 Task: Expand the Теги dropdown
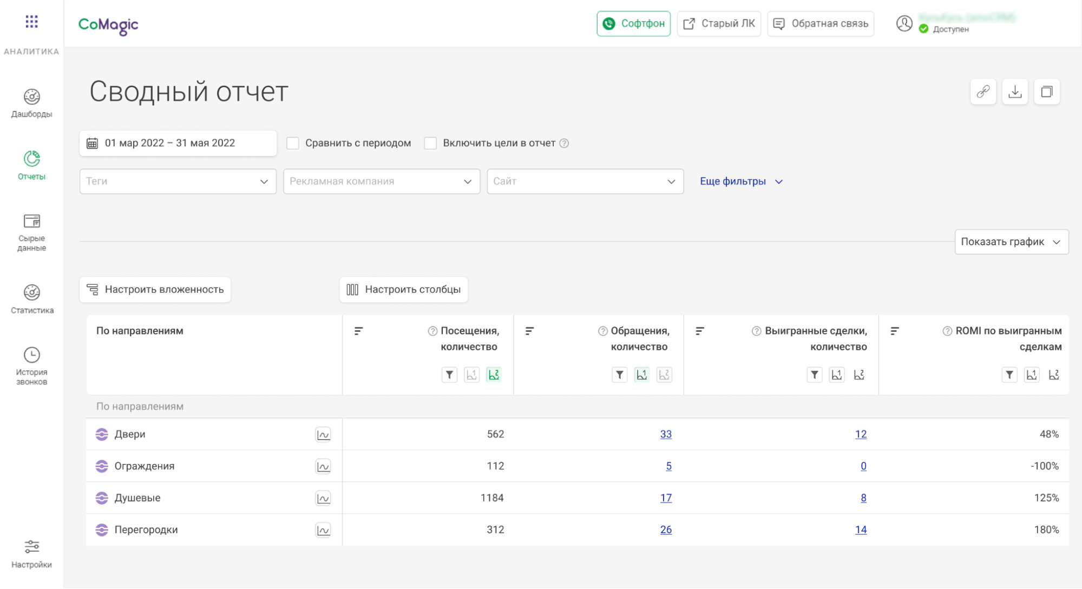click(178, 181)
